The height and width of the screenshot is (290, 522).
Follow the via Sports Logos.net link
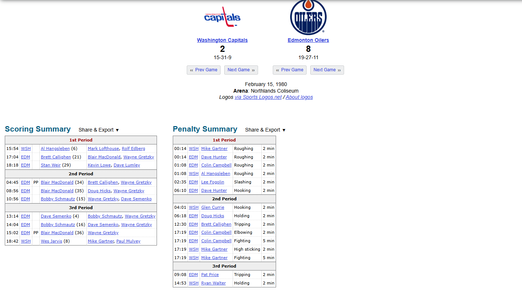tap(258, 97)
